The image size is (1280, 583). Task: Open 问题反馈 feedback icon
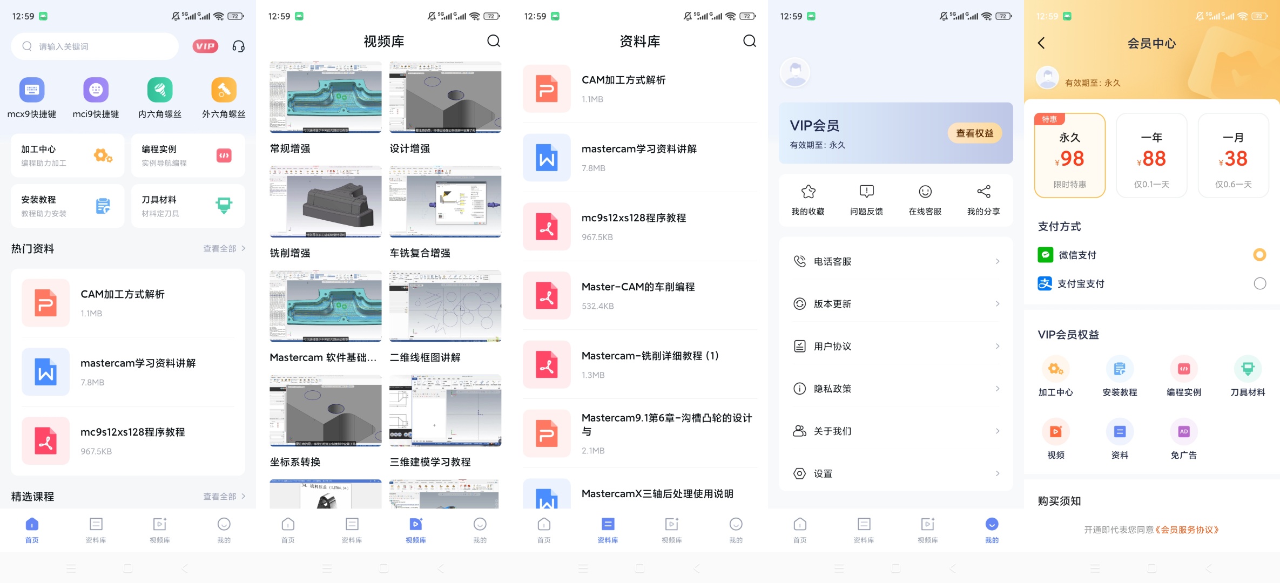(866, 192)
